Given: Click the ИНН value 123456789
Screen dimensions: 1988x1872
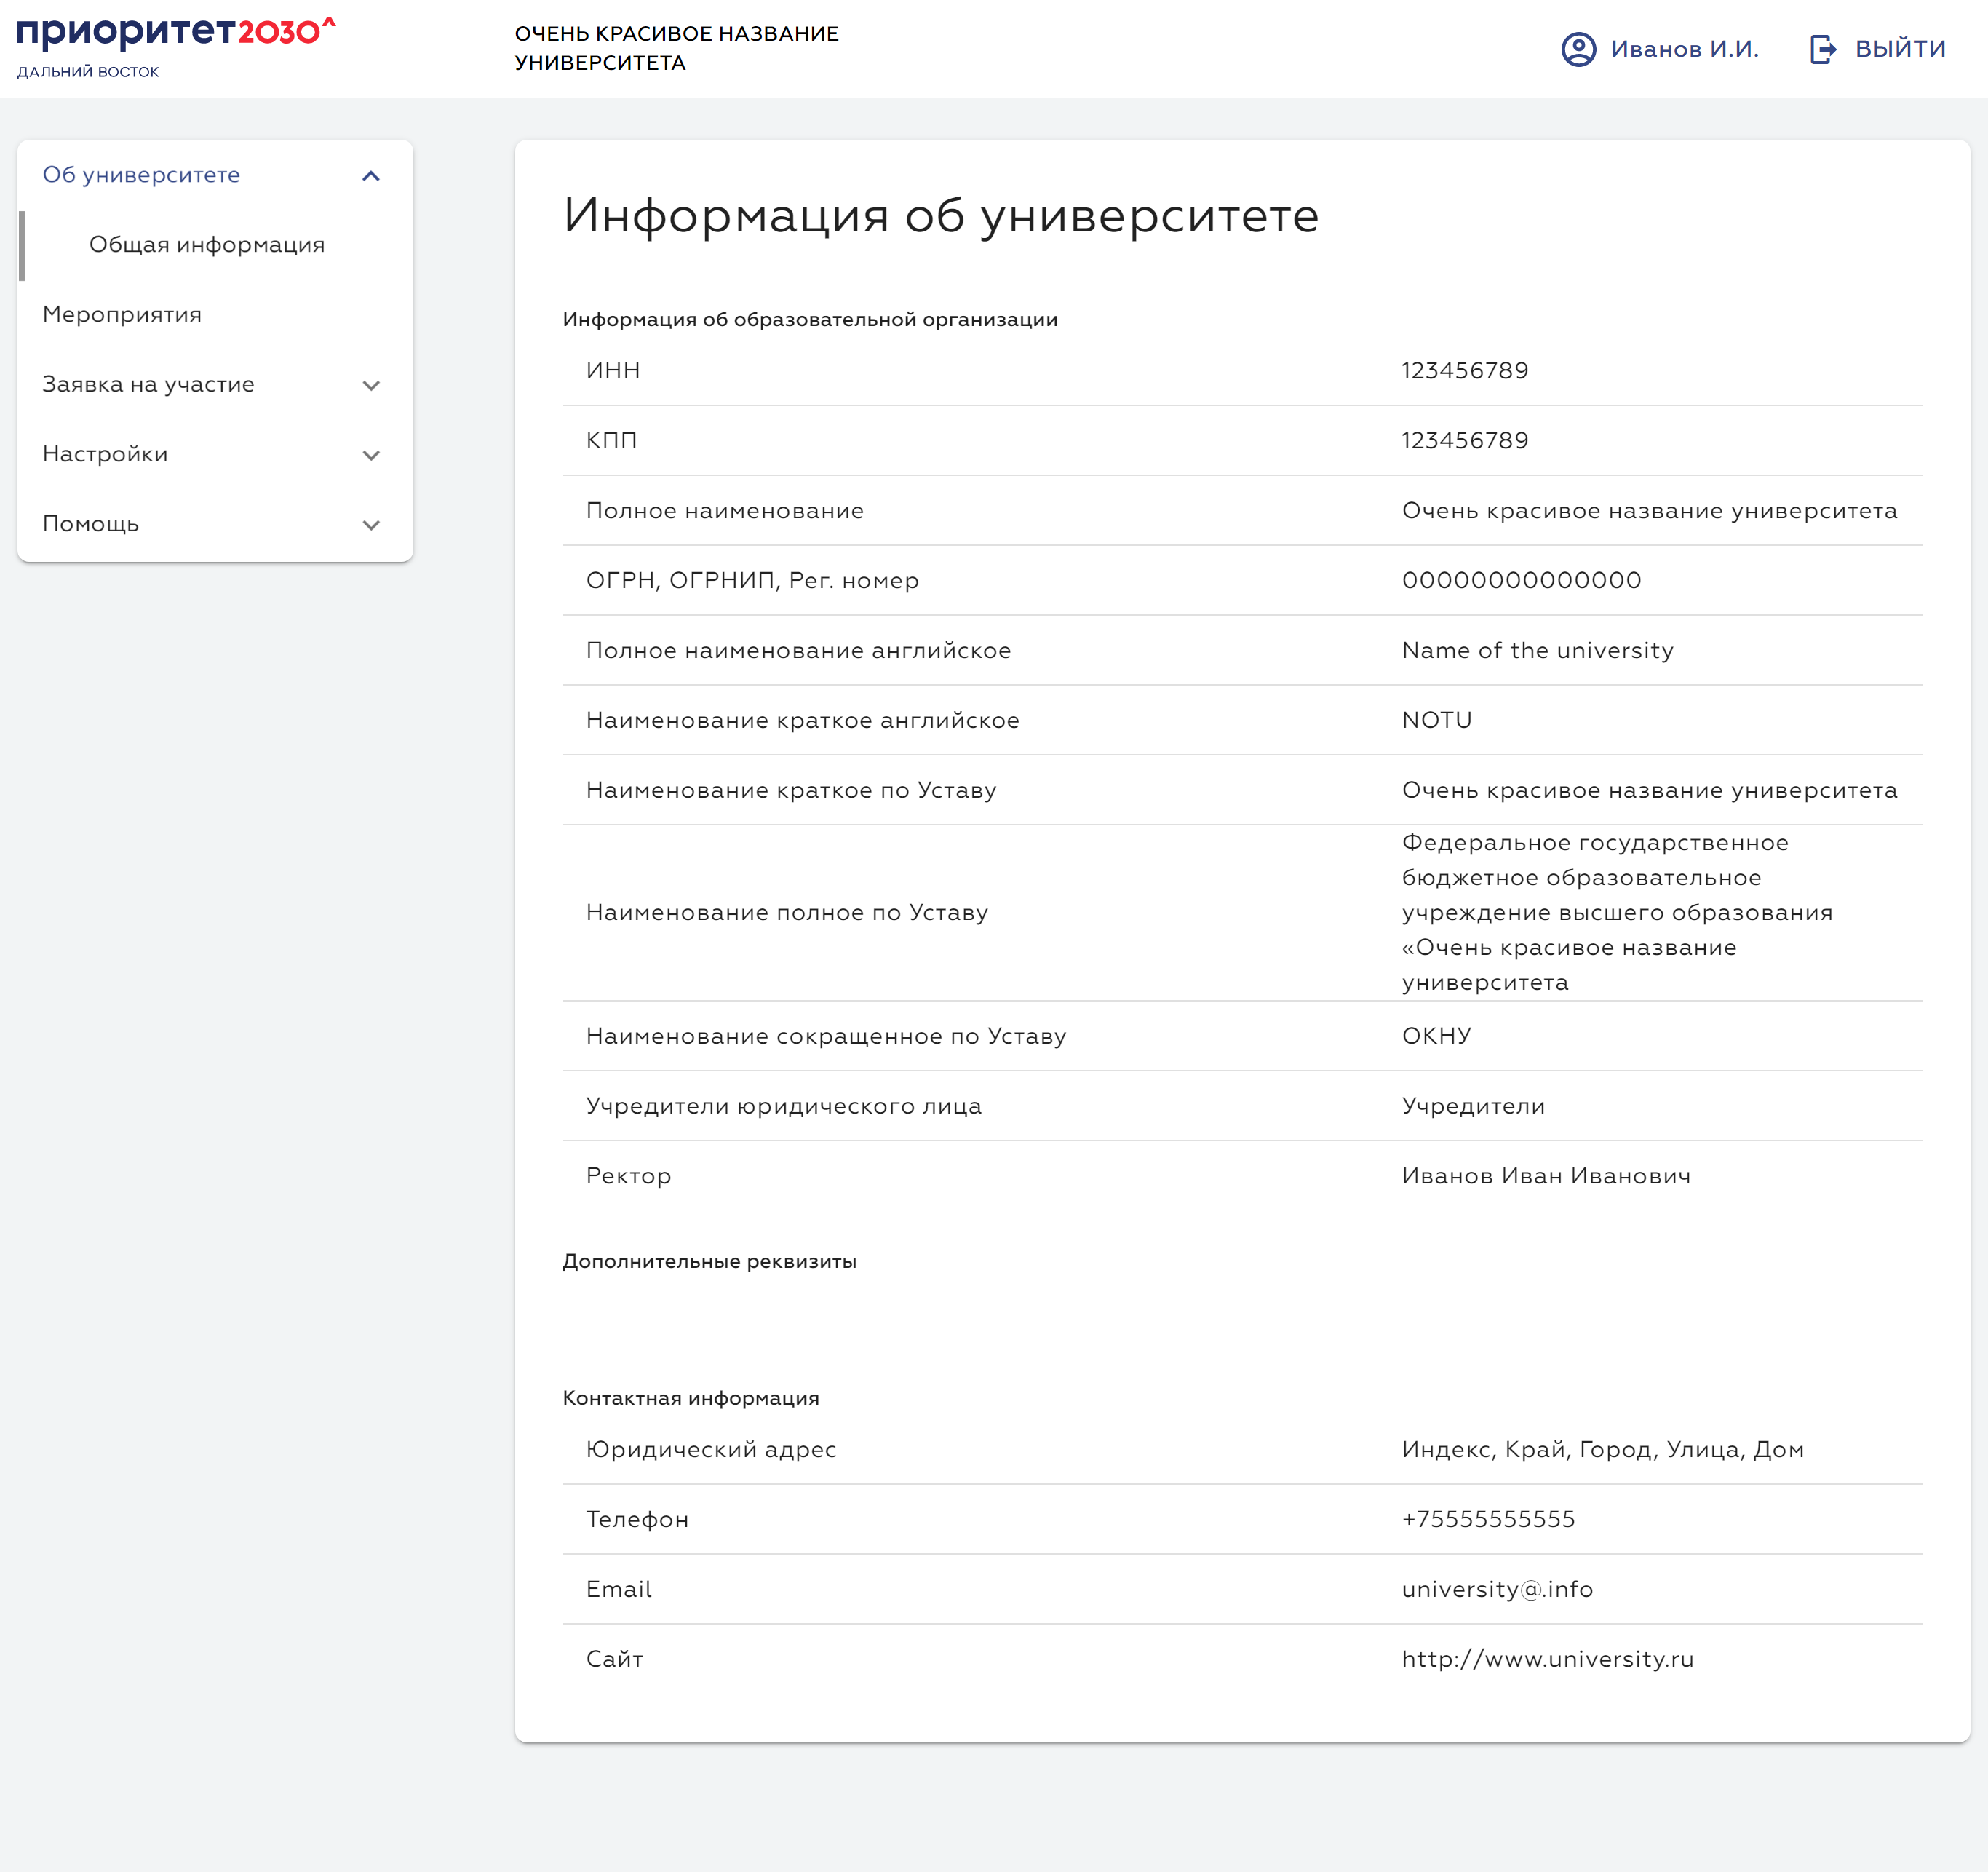Looking at the screenshot, I should [x=1465, y=371].
